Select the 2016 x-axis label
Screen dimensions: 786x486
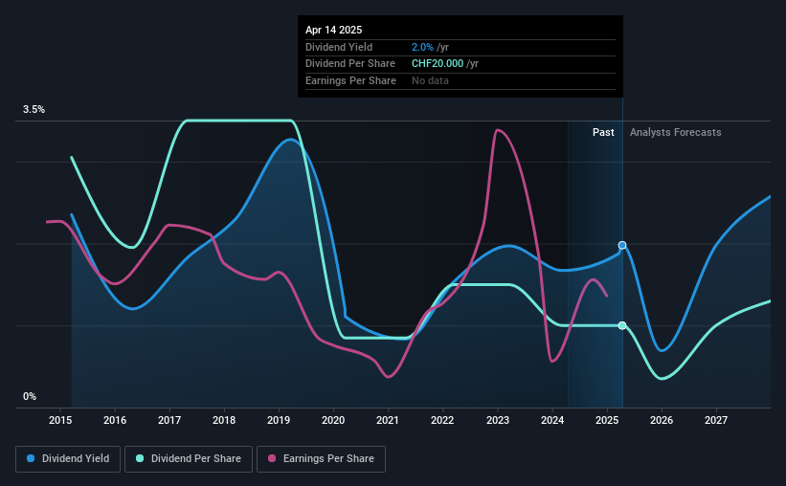(115, 420)
